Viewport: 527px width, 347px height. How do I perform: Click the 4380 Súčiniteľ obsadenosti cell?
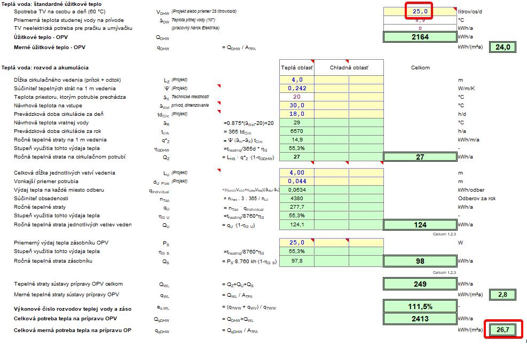[x=296, y=198]
